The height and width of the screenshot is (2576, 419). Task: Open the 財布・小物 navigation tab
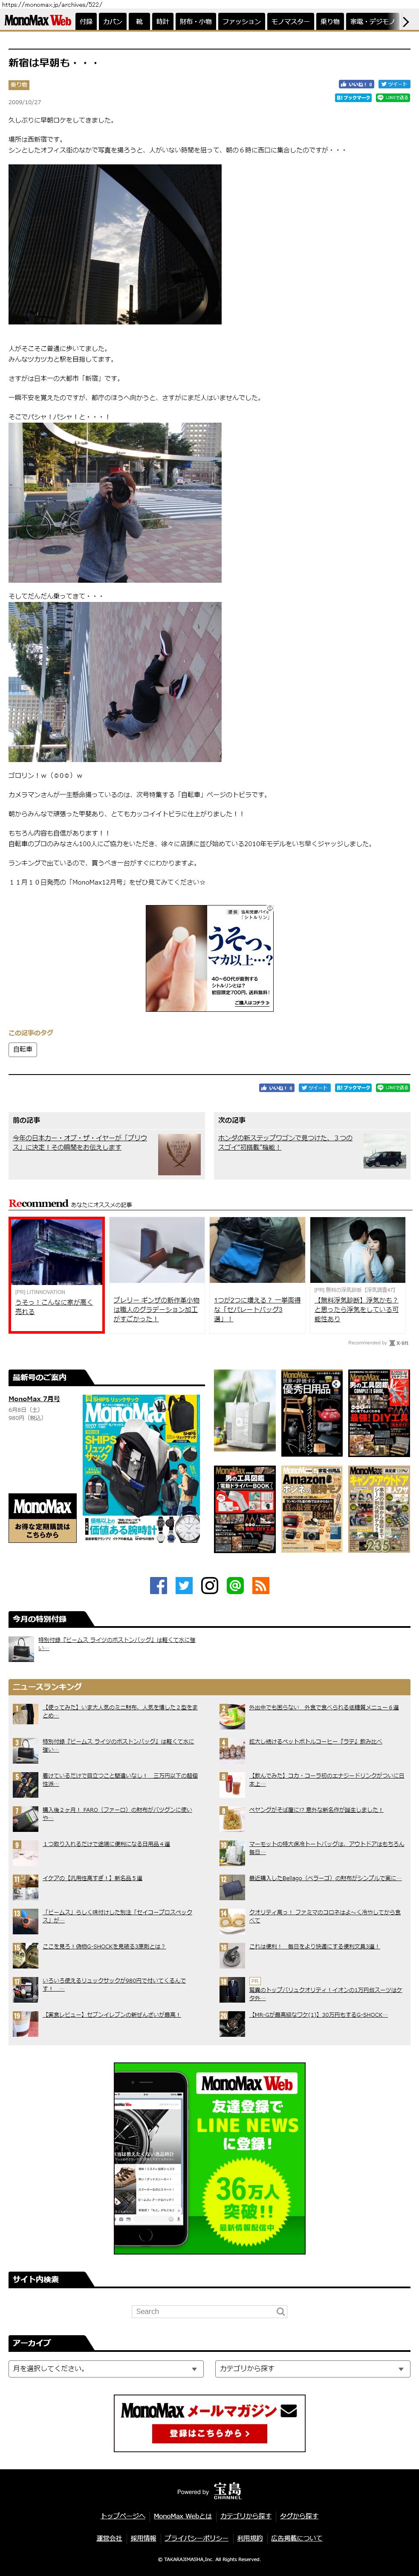point(196,21)
